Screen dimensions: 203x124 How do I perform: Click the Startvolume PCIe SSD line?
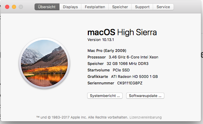(x=108, y=70)
